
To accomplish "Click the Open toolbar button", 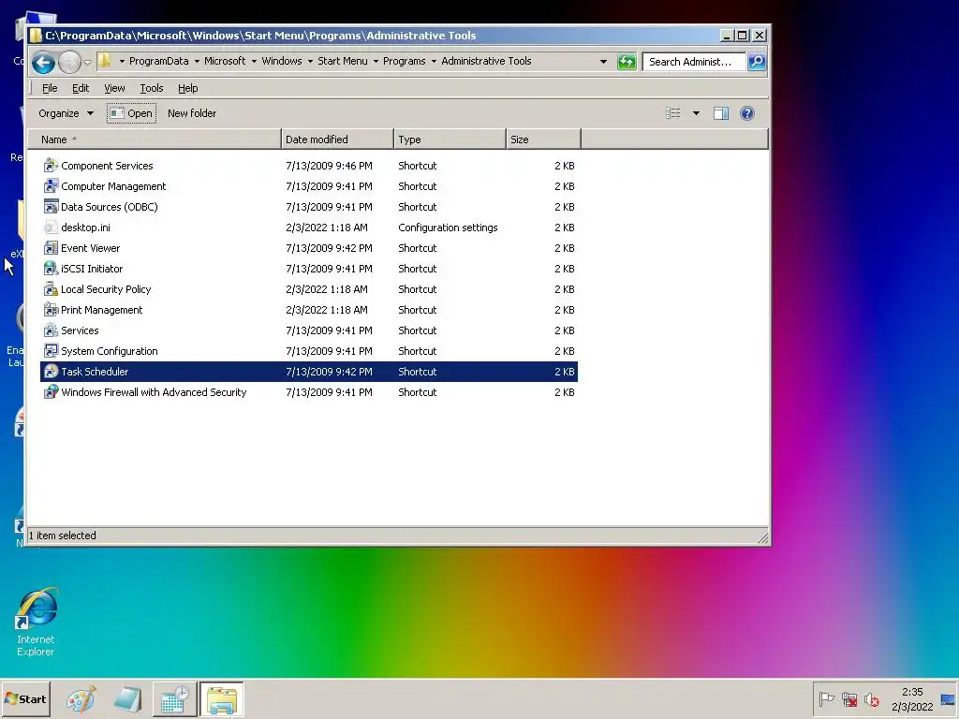I will 131,113.
